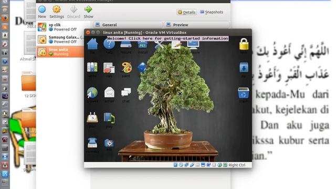The height and width of the screenshot is (189, 336).
Task: Open the speech-bubbles 'chat' desktop icon
Action: coord(126,93)
